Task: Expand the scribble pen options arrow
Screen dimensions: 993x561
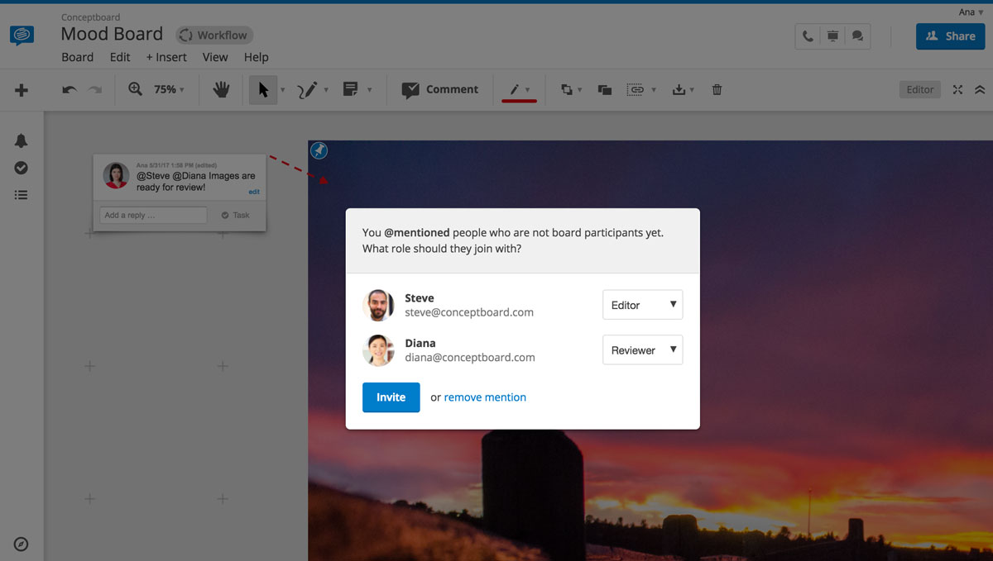Action: coord(326,90)
